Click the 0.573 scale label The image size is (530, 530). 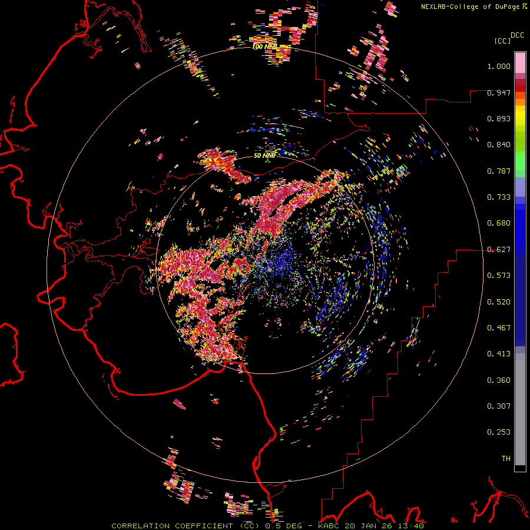(x=499, y=276)
